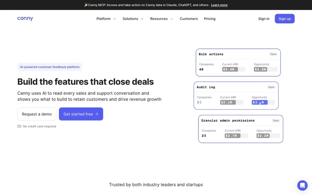This screenshot has width=312, height=195.
Task: Click the party emoji in announcement banner
Action: coord(86,5)
